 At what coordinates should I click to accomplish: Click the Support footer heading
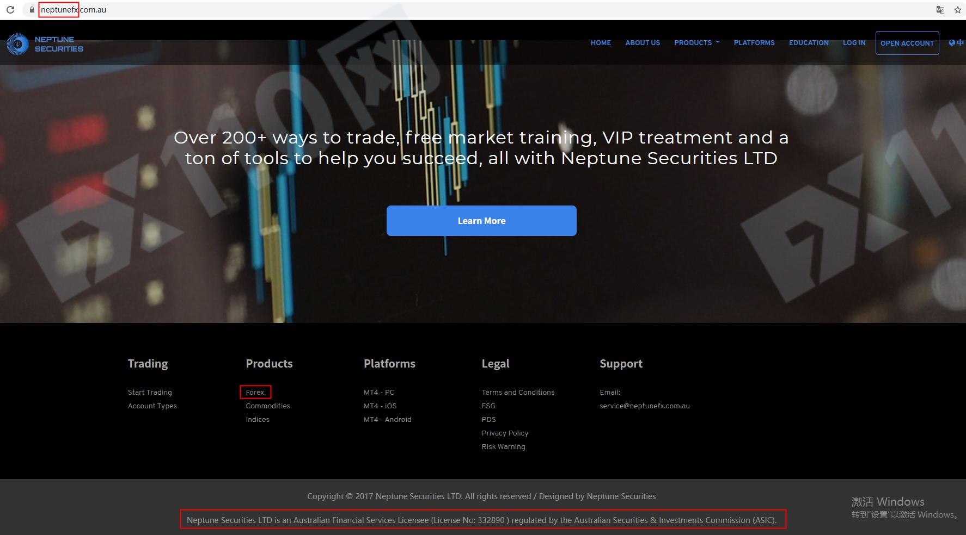(x=621, y=364)
